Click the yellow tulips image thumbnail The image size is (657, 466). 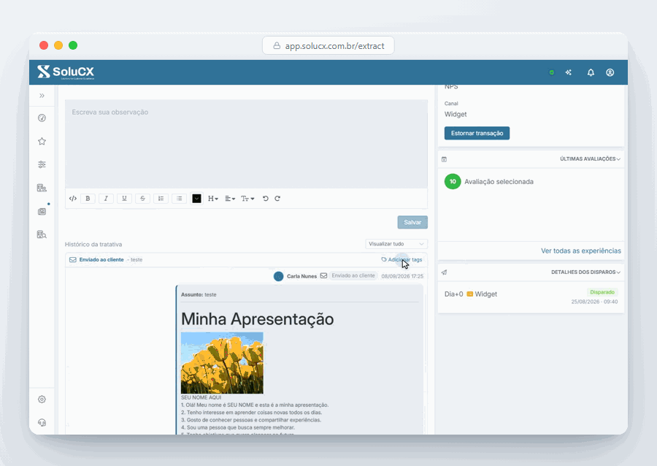pyautogui.click(x=222, y=363)
